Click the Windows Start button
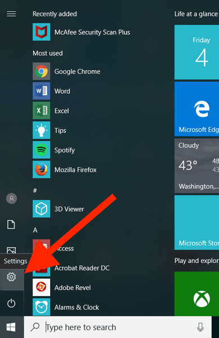219x338 pixels. click(11, 327)
